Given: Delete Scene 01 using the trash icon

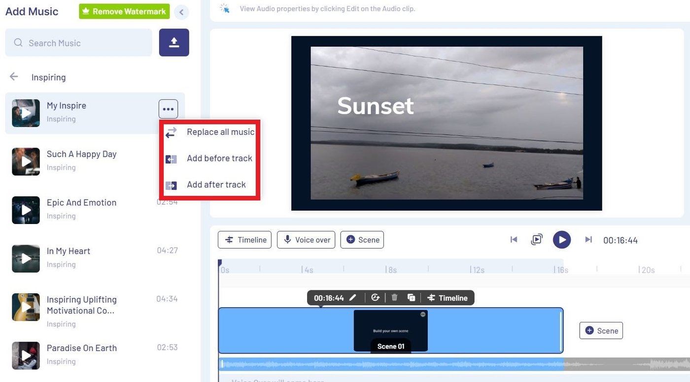Looking at the screenshot, I should pos(394,297).
